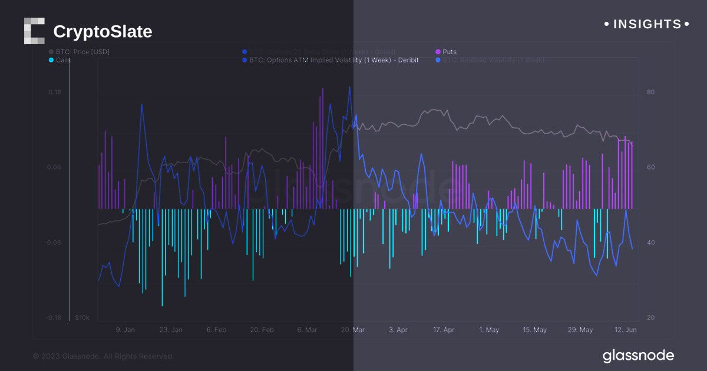Click the $10k price axis label
707x371 pixels.
[82, 318]
